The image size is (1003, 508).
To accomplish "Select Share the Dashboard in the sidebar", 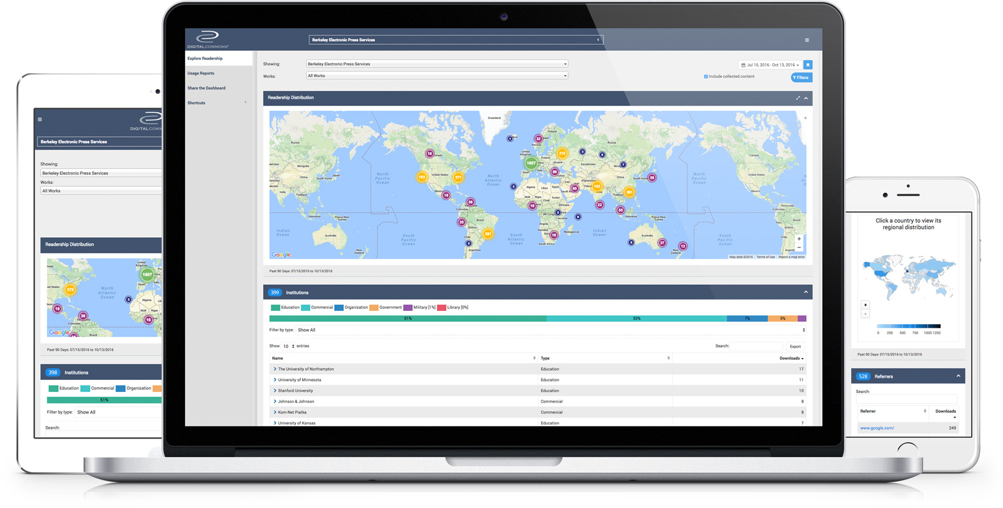I will tap(206, 88).
